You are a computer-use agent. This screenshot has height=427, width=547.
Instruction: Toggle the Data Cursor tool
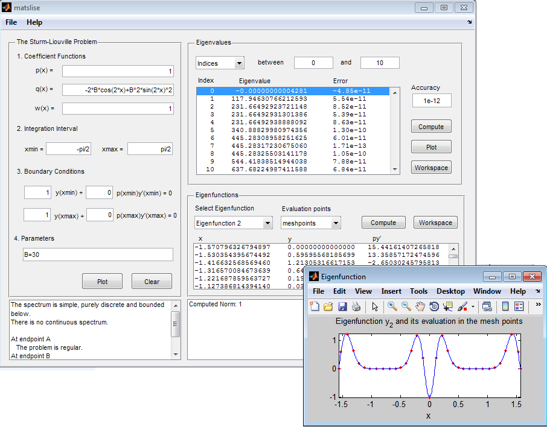pyautogui.click(x=448, y=306)
